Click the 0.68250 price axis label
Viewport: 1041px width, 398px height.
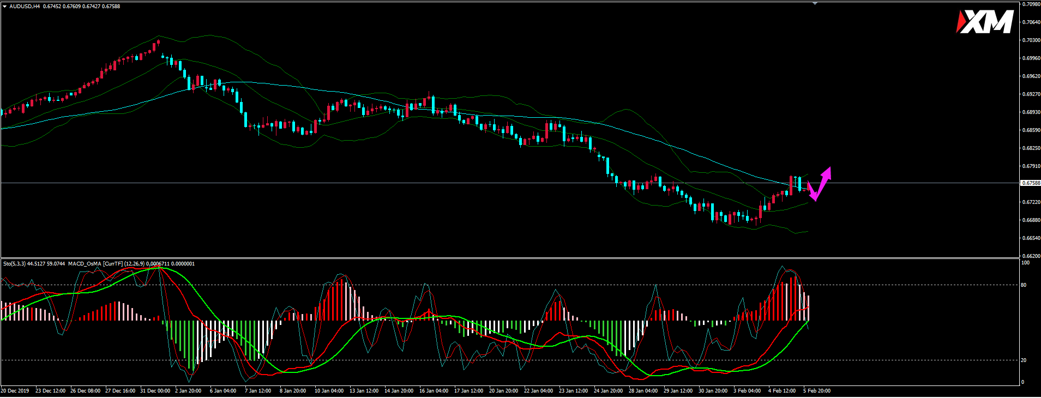pos(1032,148)
